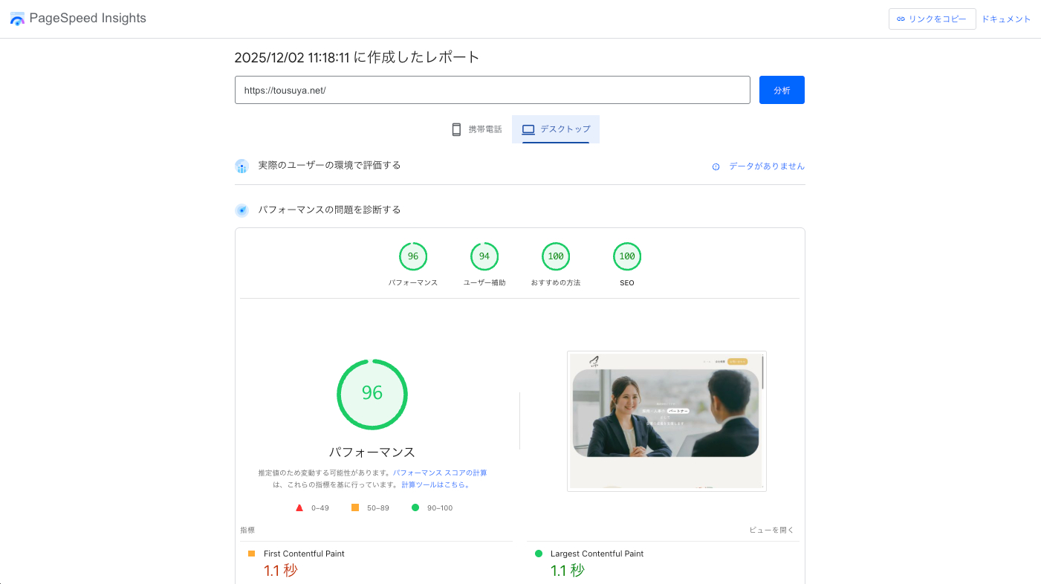The image size is (1041, 584).
Task: Click the 分析 button
Action: (x=782, y=89)
